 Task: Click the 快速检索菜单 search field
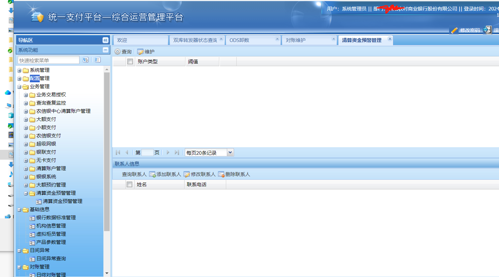pos(48,60)
